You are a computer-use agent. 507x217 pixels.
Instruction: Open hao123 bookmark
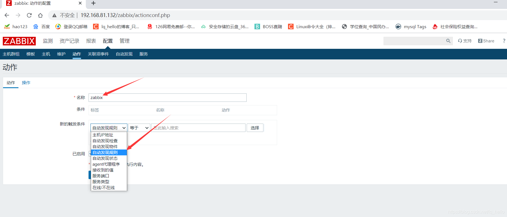click(x=16, y=26)
